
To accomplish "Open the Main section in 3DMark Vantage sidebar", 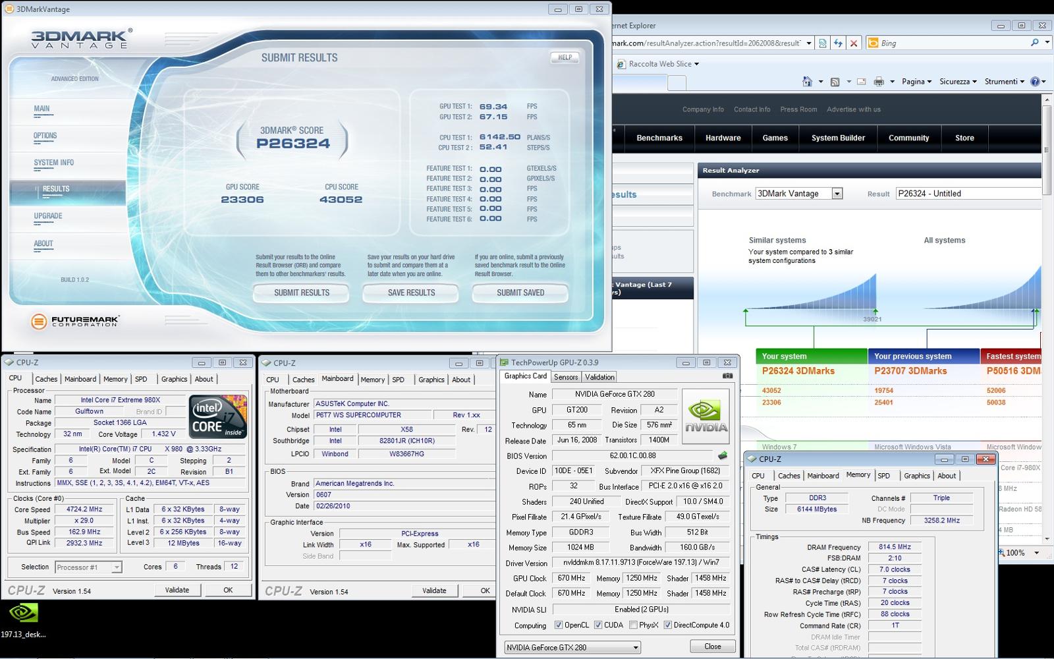I will (x=42, y=109).
